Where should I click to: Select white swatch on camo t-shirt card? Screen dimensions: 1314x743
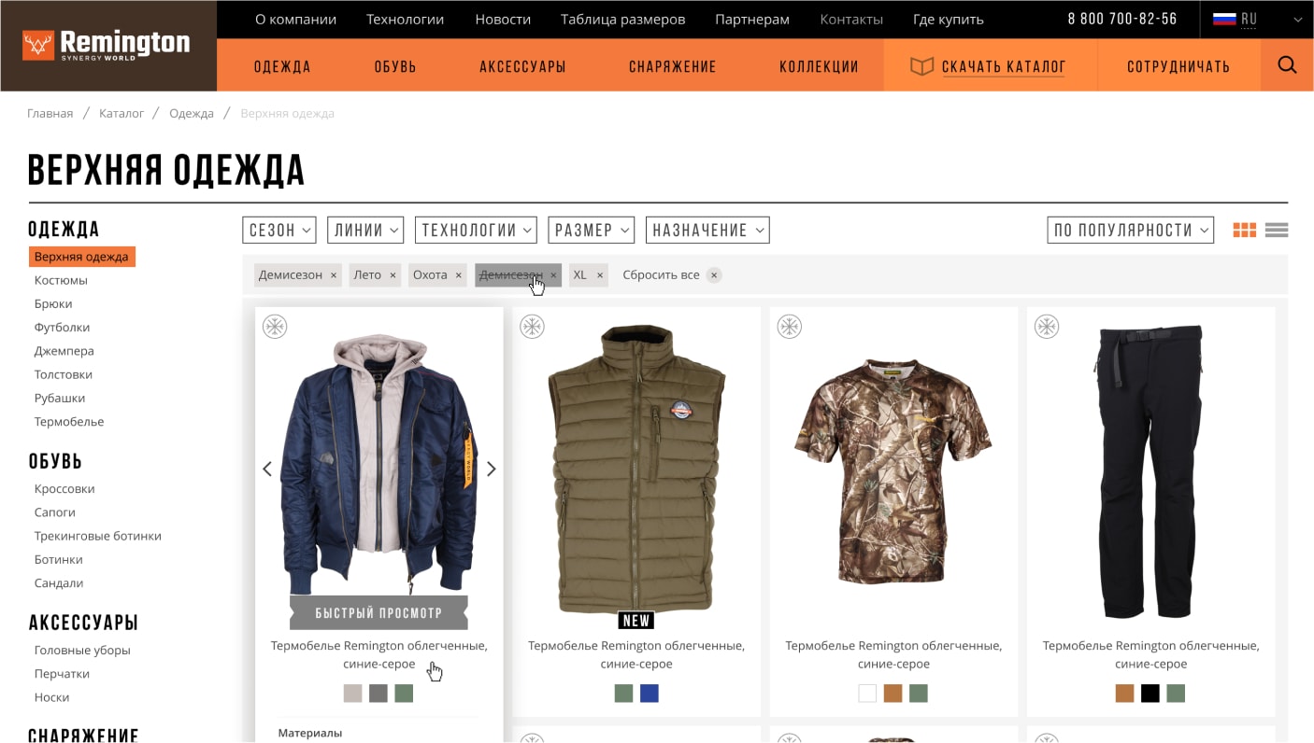(x=867, y=694)
